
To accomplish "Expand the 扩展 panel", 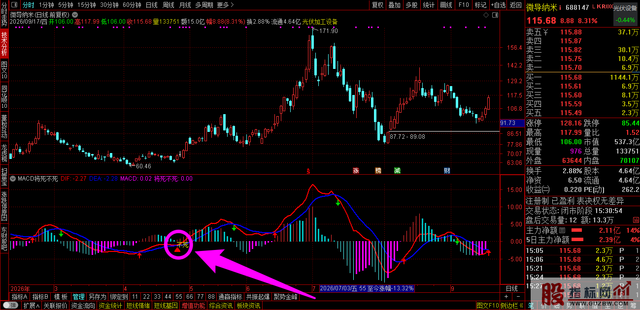I will (32, 306).
